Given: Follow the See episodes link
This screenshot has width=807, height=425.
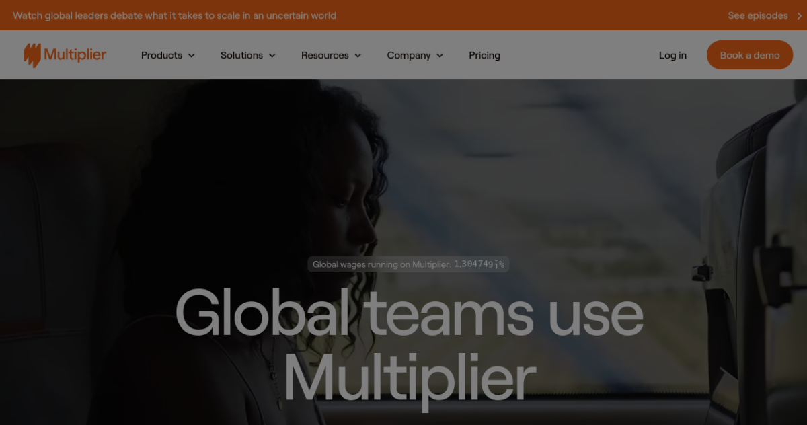Looking at the screenshot, I should click(x=758, y=15).
